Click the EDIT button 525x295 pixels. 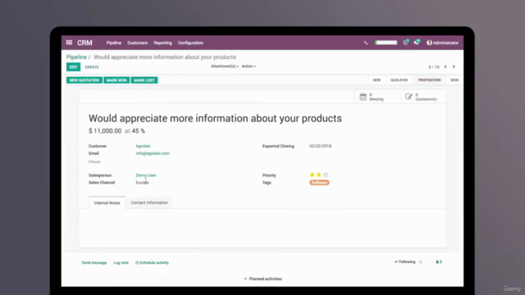click(x=73, y=67)
